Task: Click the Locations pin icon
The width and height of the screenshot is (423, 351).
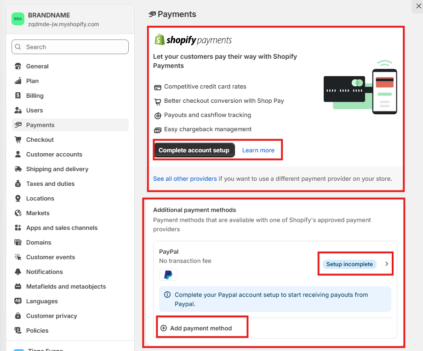Action: [x=18, y=198]
